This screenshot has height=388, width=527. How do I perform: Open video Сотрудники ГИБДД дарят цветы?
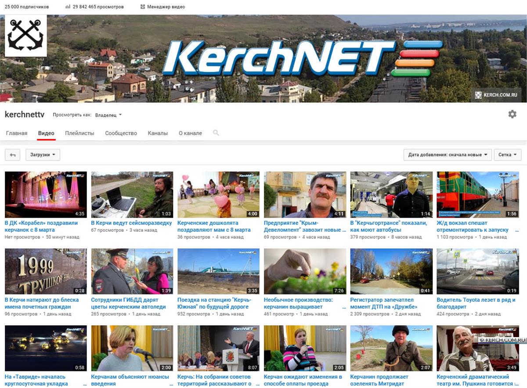coord(128,303)
